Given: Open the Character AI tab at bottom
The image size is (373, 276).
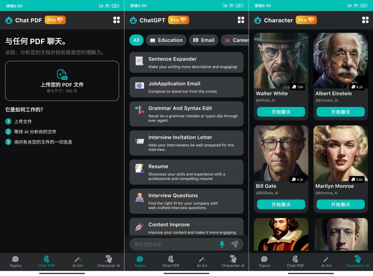Looking at the screenshot, I should point(357,261).
